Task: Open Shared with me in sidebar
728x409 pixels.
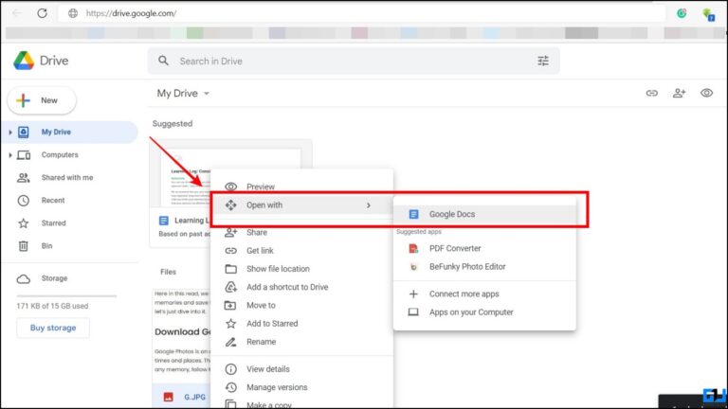Action: tap(67, 178)
